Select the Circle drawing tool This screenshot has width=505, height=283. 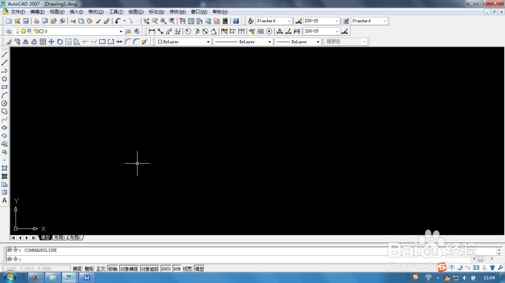click(5, 103)
